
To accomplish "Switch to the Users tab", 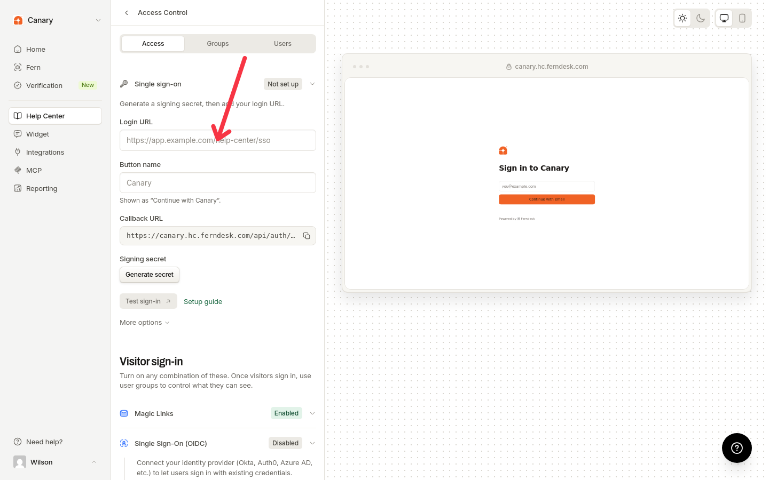I will [283, 44].
